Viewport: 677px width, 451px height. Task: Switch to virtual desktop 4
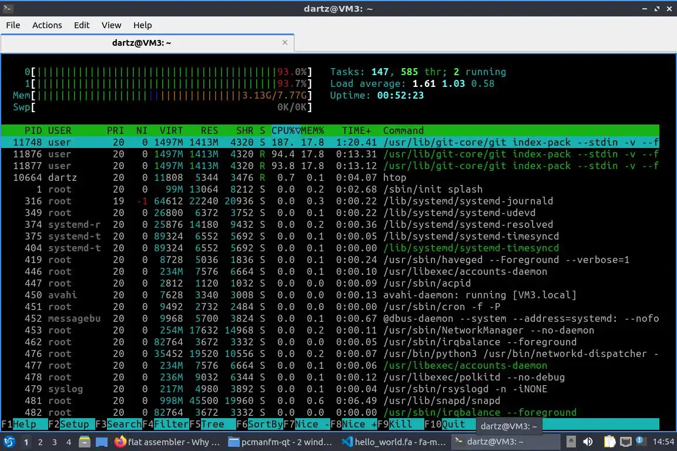pyautogui.click(x=69, y=442)
